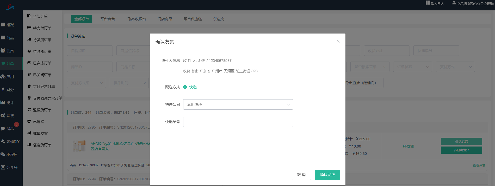Click the 已完成订单 check icon
Screen dimensions: 495x186
pos(29,63)
